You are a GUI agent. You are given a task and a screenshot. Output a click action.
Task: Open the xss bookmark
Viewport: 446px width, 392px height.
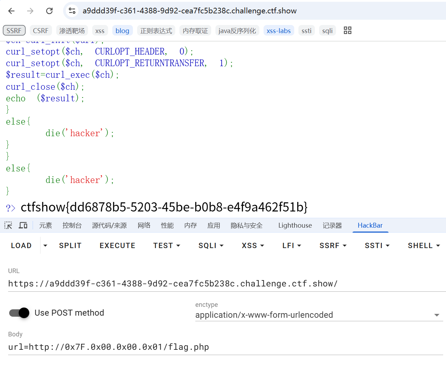(x=100, y=31)
